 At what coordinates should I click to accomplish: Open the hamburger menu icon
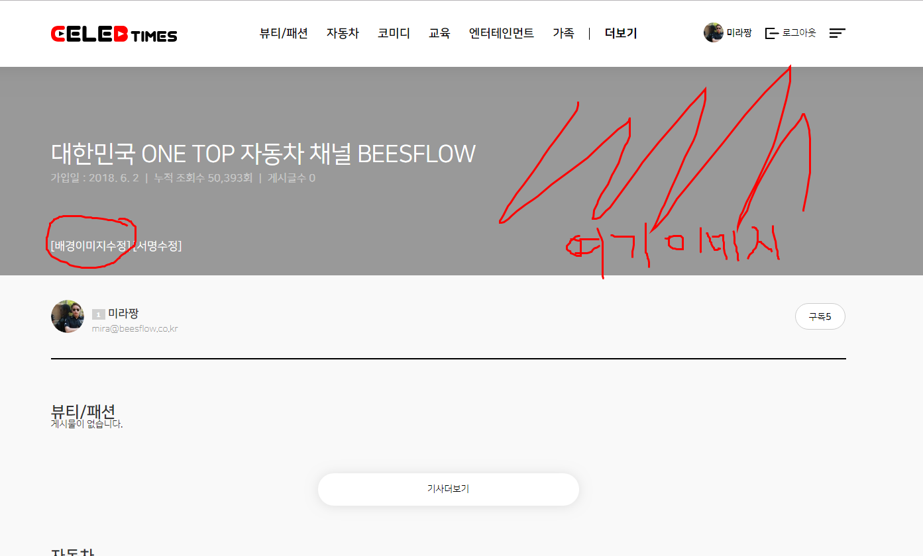[838, 33]
